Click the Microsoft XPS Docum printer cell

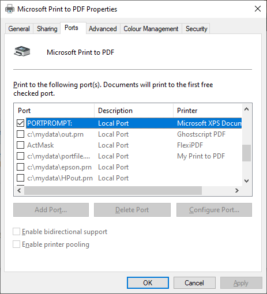click(x=209, y=123)
